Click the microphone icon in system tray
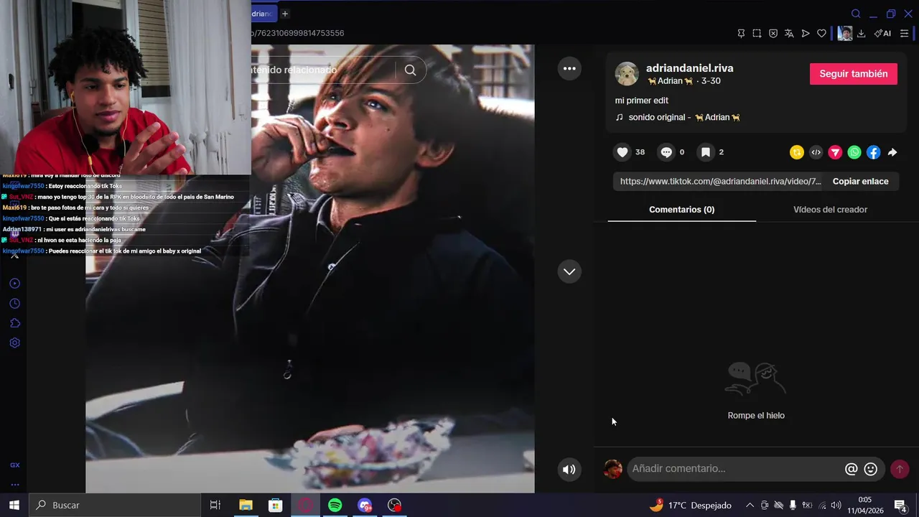 pos(793,506)
